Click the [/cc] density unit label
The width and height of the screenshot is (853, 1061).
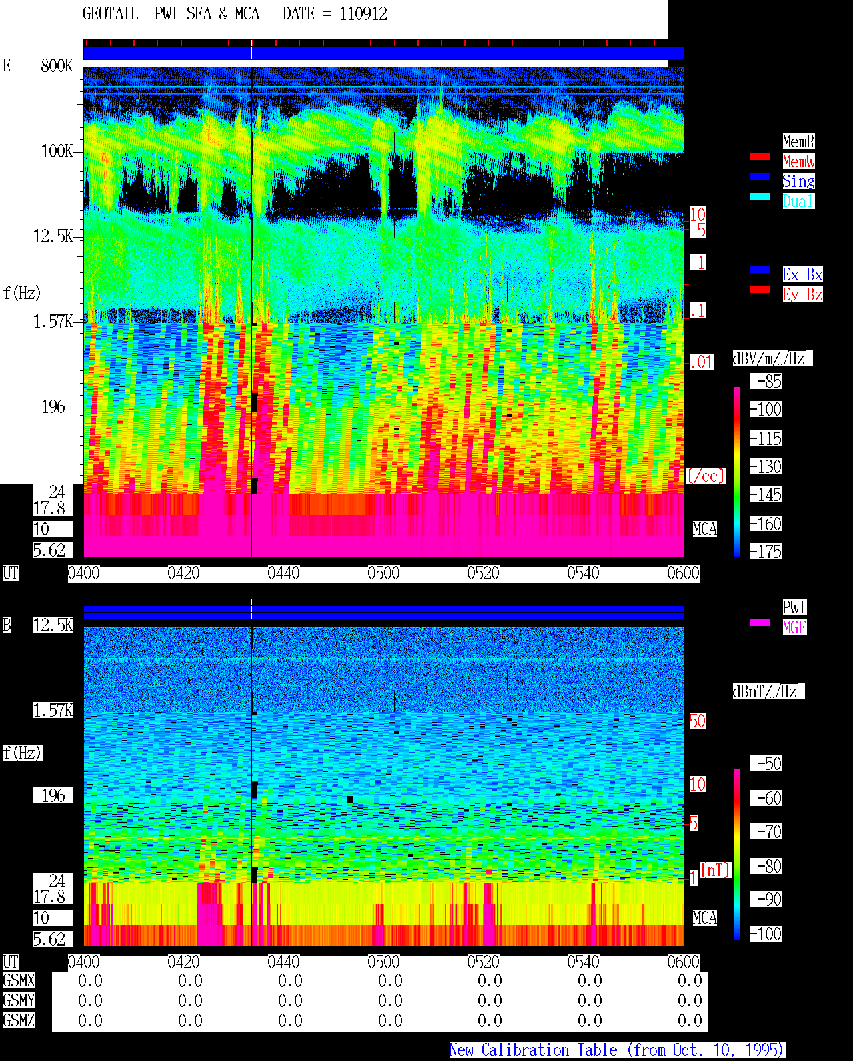706,476
